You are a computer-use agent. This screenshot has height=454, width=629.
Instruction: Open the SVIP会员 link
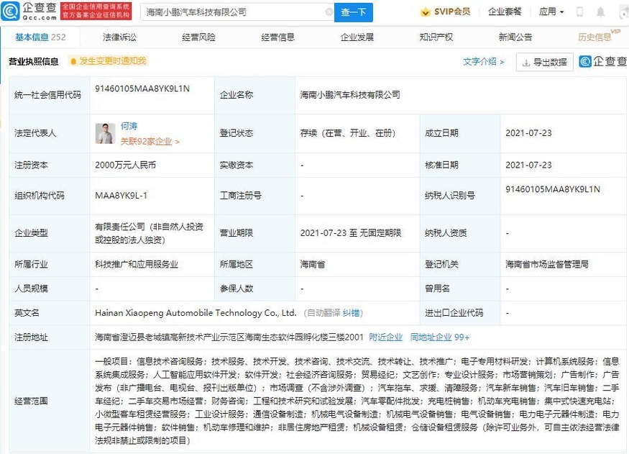(x=445, y=12)
